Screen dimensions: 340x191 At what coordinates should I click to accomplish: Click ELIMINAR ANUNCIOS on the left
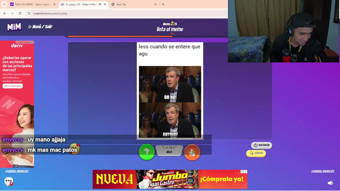pyautogui.click(x=17, y=171)
